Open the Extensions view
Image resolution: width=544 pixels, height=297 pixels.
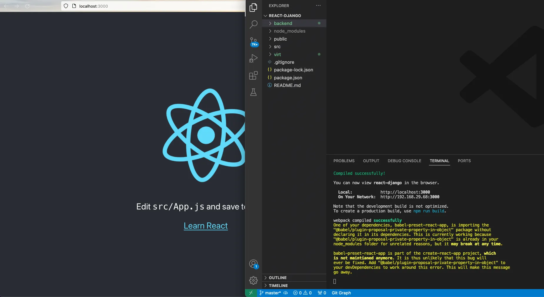pyautogui.click(x=253, y=75)
